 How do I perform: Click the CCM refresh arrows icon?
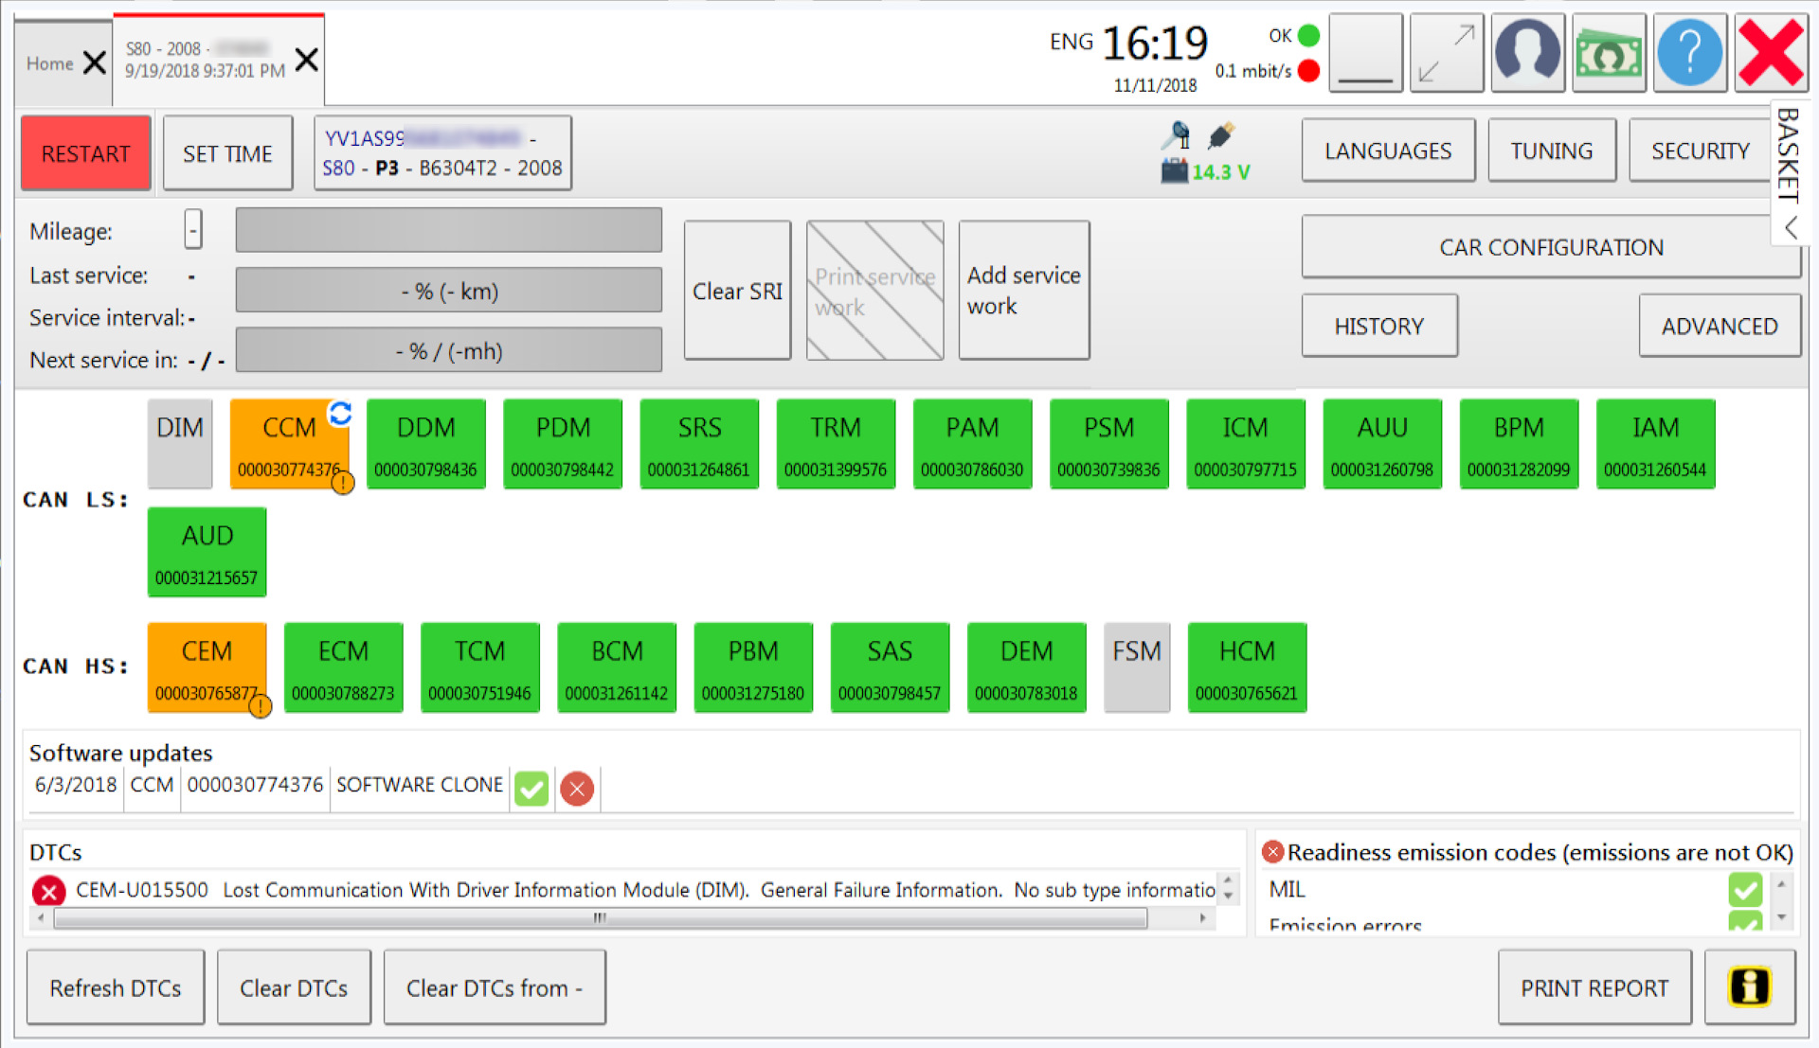tap(340, 413)
